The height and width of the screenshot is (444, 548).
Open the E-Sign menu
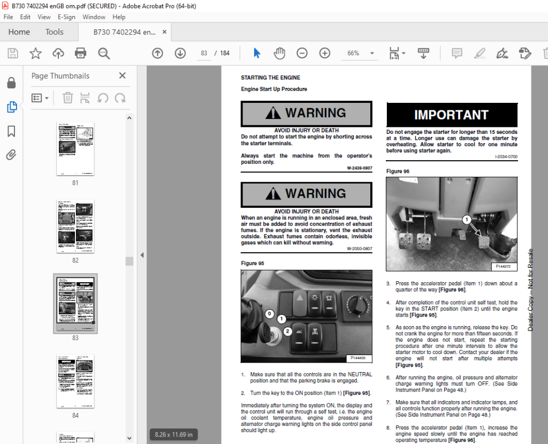coord(66,17)
